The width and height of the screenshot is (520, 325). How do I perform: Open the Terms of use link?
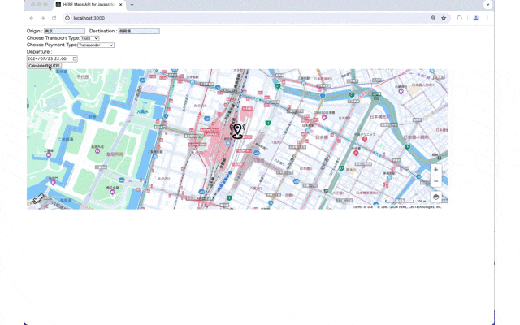coord(363,207)
